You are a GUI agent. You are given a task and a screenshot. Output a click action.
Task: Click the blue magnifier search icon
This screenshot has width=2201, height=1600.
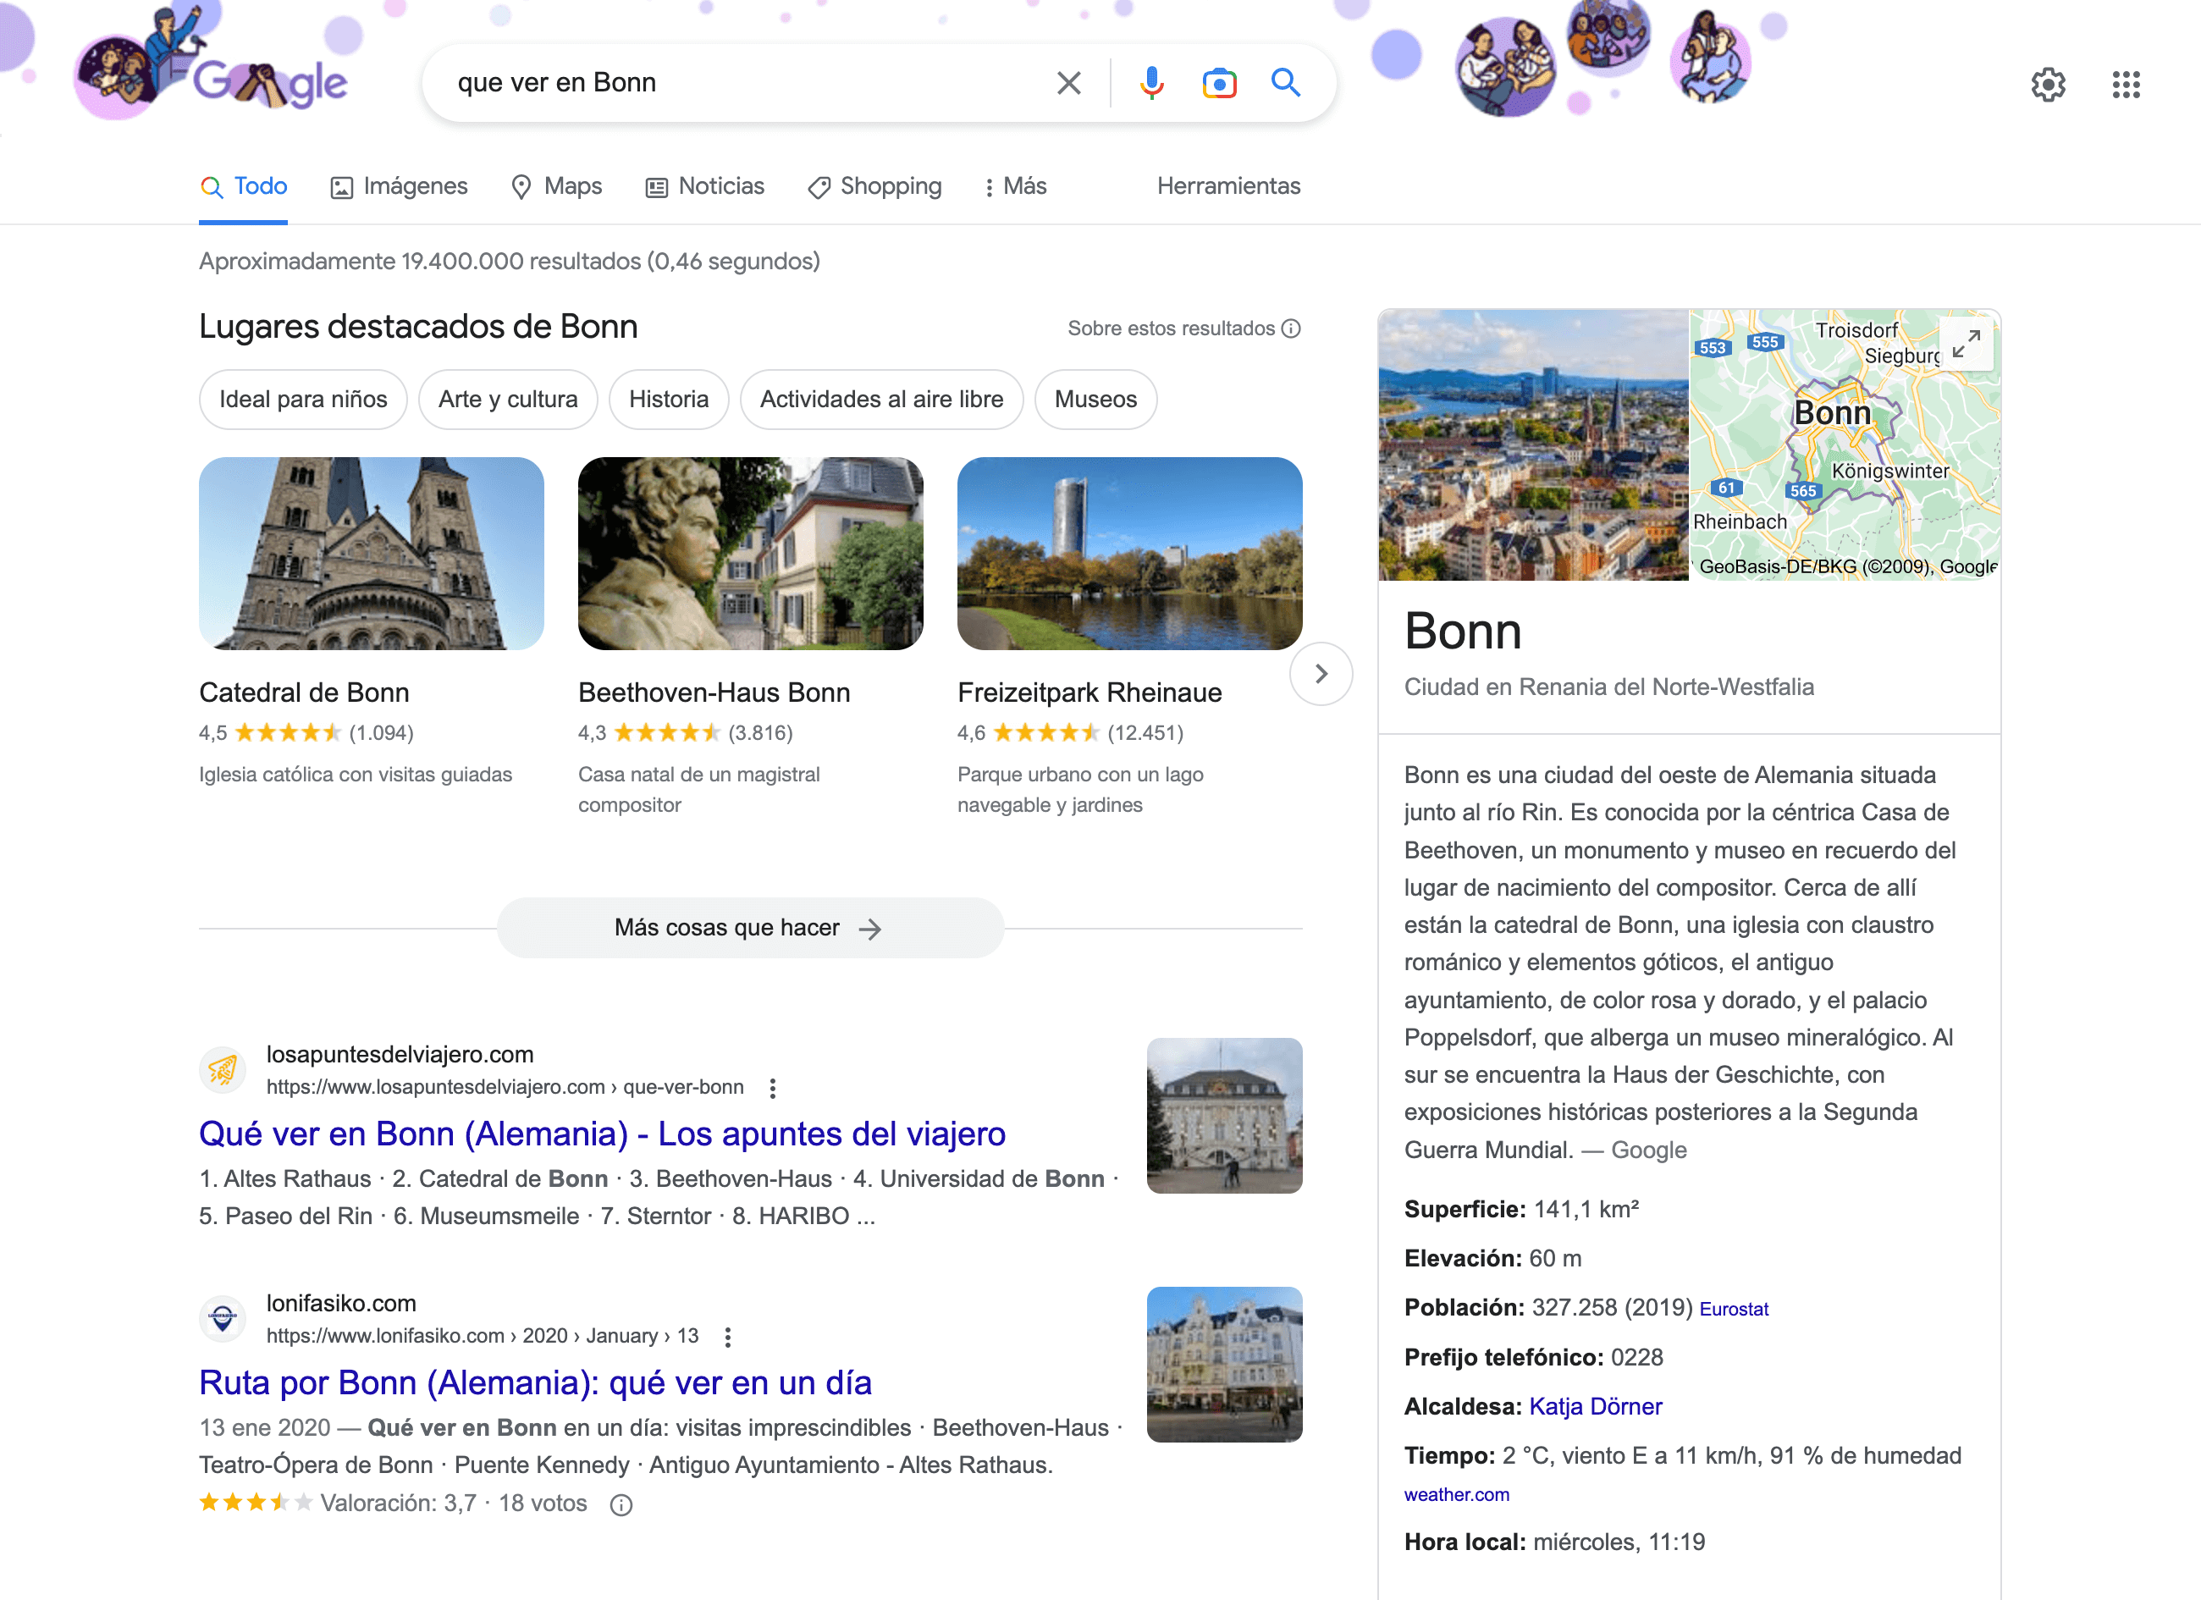click(x=1286, y=84)
